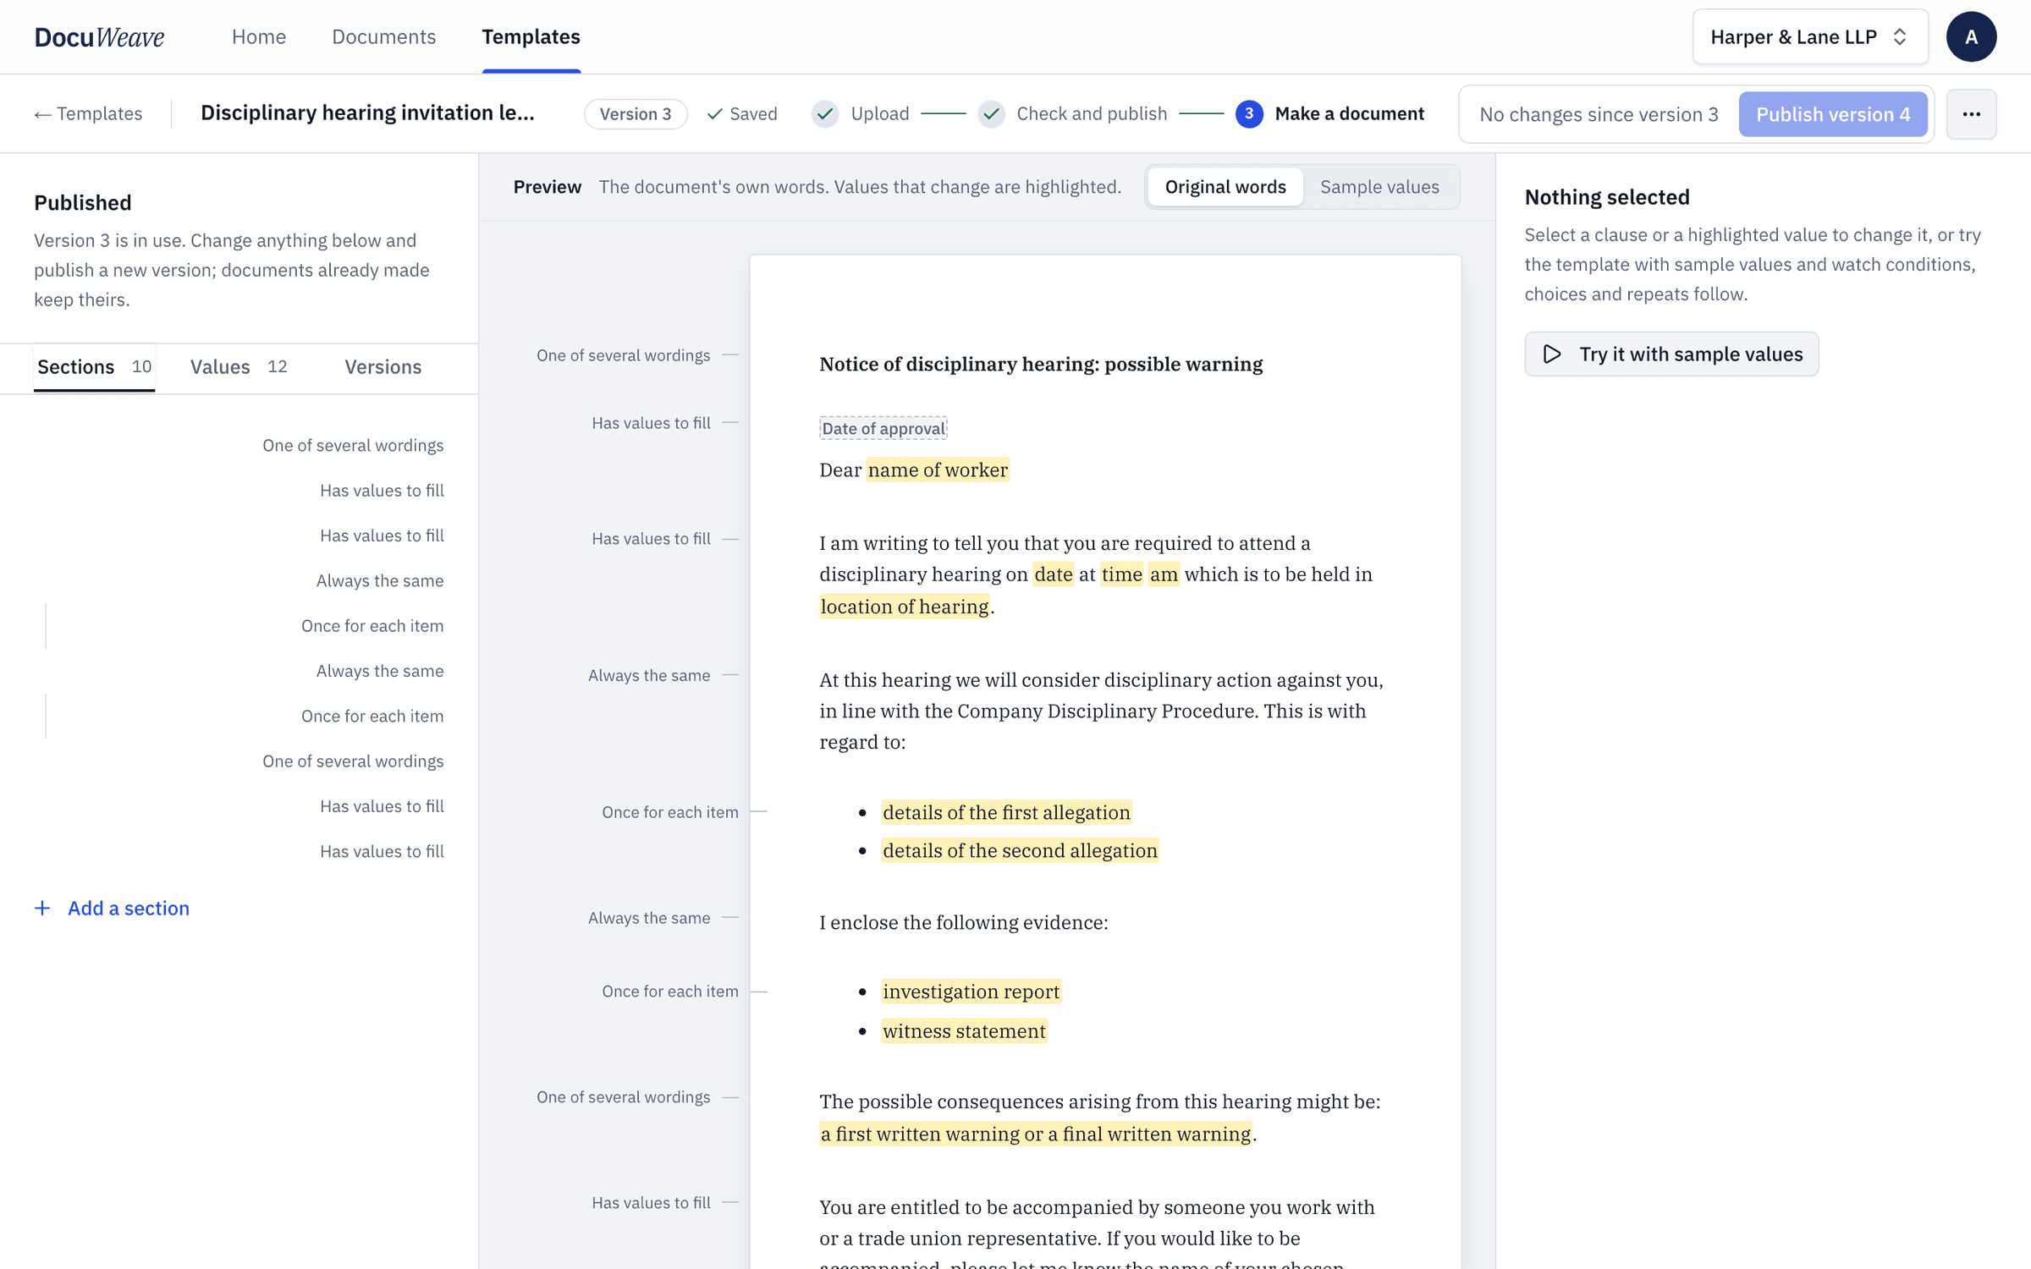Click the Saved status indicator
Screen dimensions: 2031x1269
[742, 114]
